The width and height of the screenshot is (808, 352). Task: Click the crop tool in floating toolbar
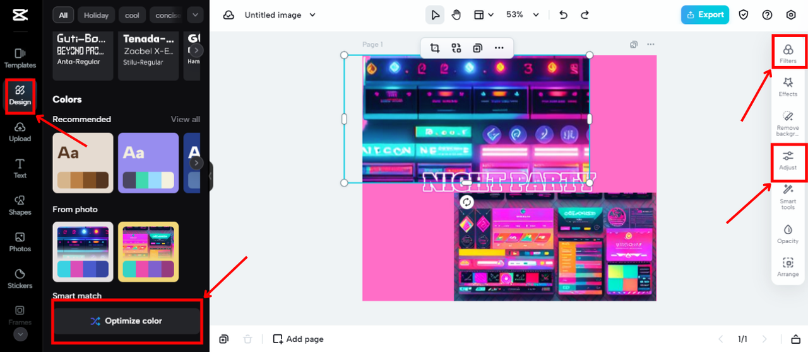[435, 48]
